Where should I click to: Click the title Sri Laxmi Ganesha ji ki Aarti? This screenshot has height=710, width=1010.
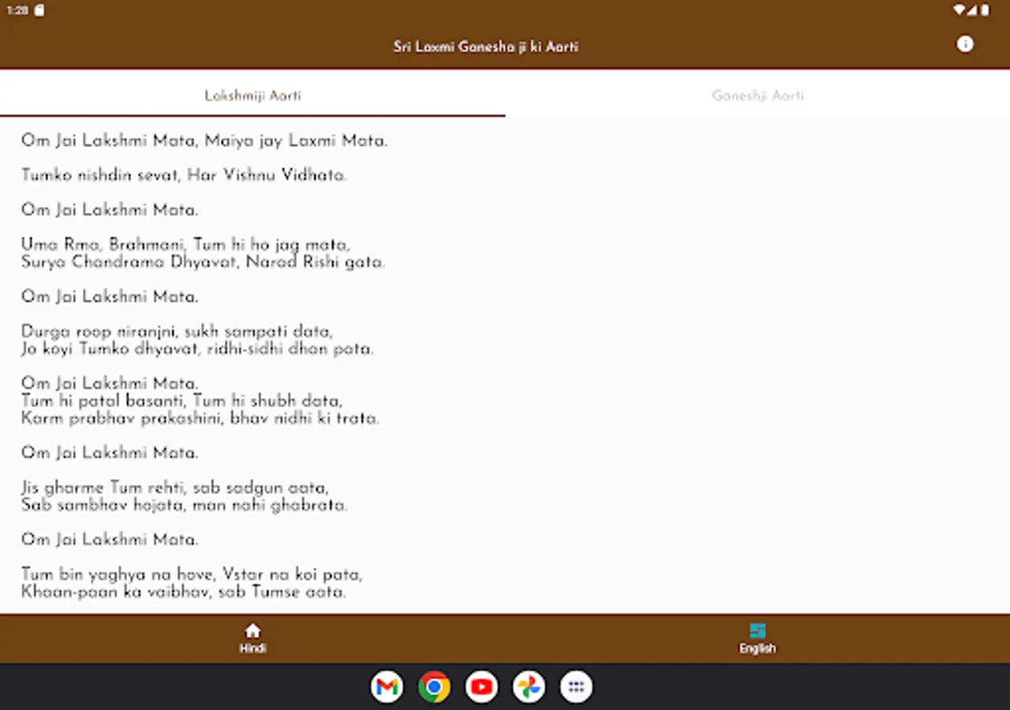(486, 47)
